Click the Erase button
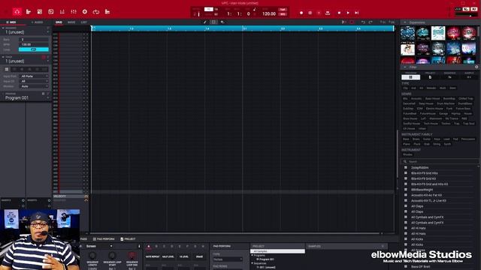 pyautogui.click(x=199, y=256)
